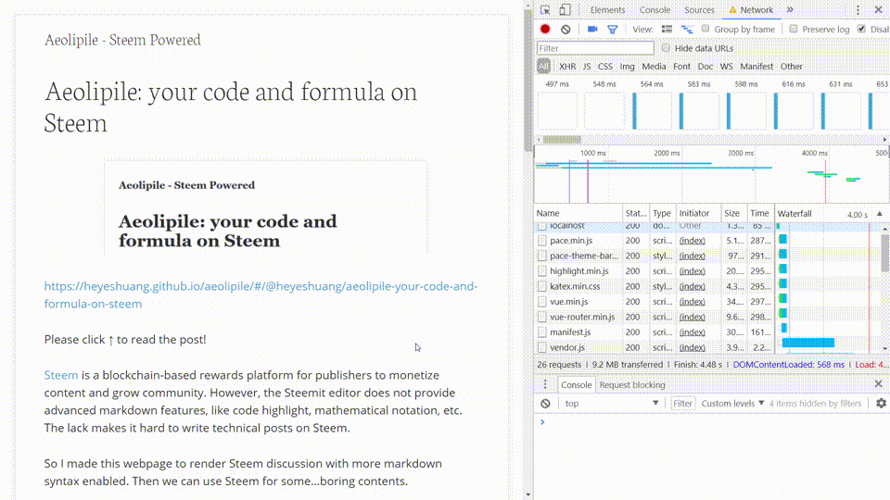890x500 pixels.
Task: Open the pace.min.js (index) initiator link
Action: (x=692, y=241)
